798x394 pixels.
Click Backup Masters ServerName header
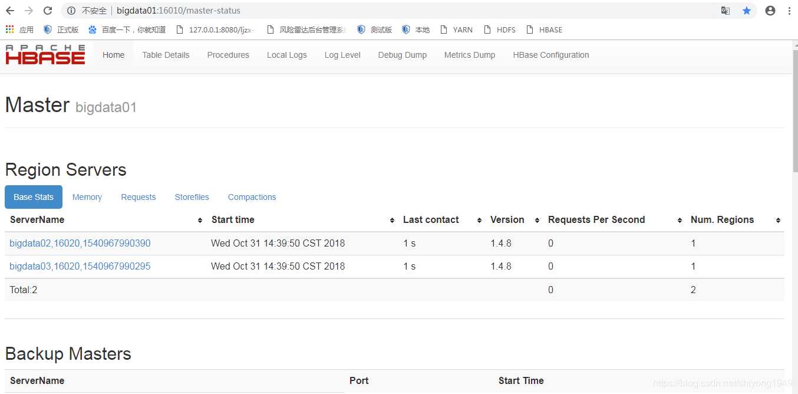(37, 380)
